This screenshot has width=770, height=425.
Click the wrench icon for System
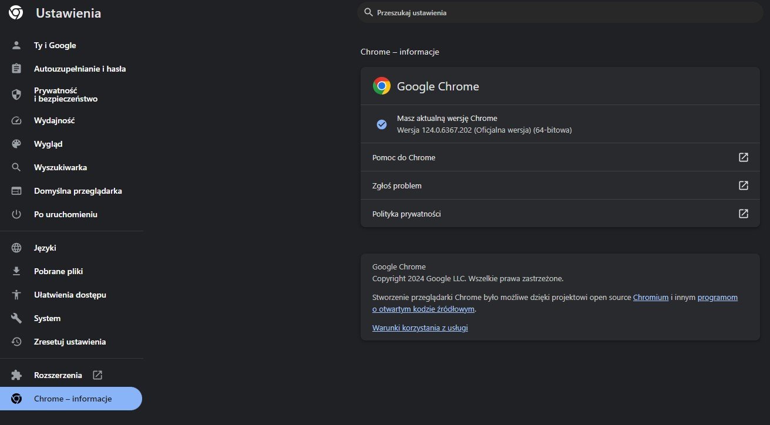pos(16,318)
